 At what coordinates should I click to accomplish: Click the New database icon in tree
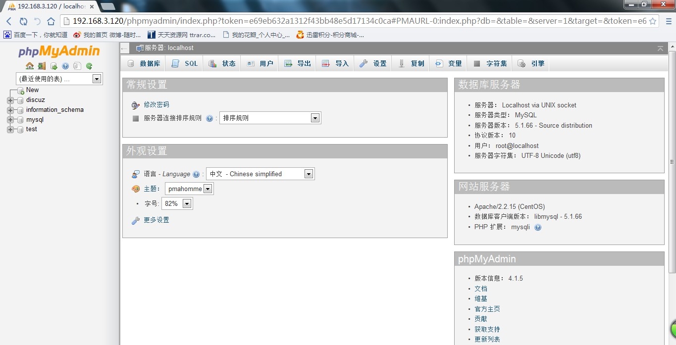tap(20, 91)
